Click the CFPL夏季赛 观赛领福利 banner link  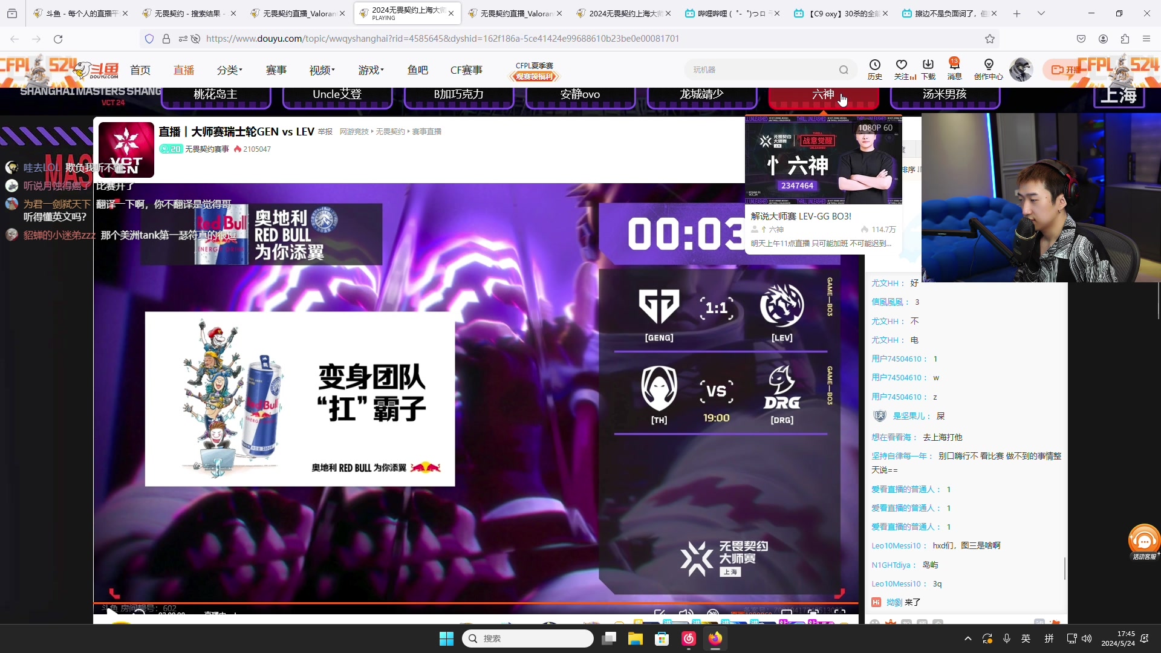click(535, 71)
